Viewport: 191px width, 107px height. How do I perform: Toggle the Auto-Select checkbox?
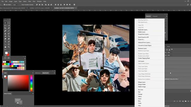click(4, 5)
